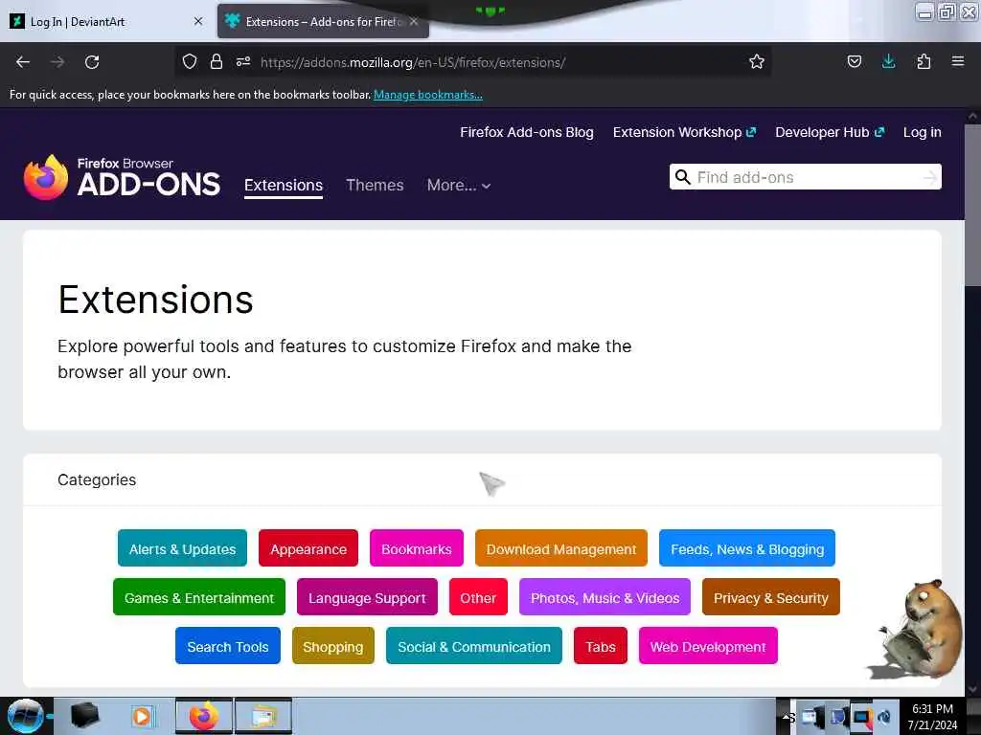Open the Tabs category
The width and height of the screenshot is (981, 735).
601,646
